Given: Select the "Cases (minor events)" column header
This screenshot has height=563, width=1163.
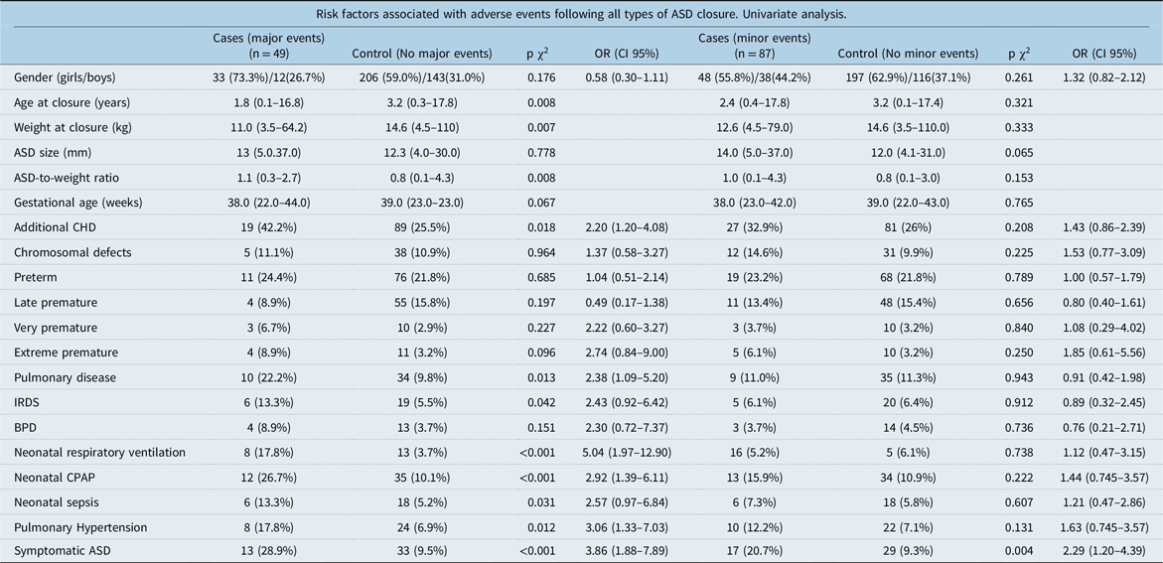Looking at the screenshot, I should point(754,45).
